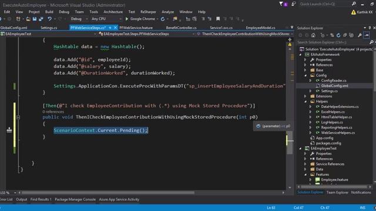Click the Solution Explorer search magnifier icon
The height and width of the screenshot is (211, 376).
(371, 42)
